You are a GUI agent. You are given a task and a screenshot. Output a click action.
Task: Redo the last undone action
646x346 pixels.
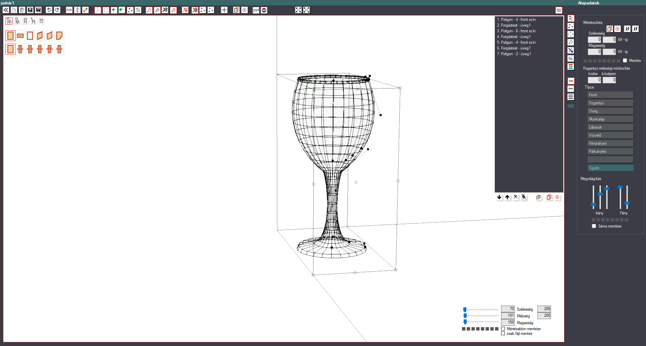point(57,10)
